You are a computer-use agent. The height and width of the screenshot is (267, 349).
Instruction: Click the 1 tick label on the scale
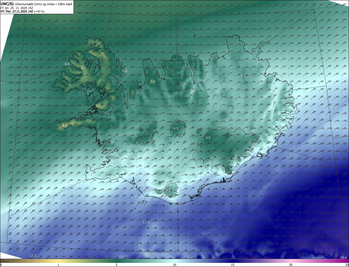pyautogui.click(x=58, y=265)
